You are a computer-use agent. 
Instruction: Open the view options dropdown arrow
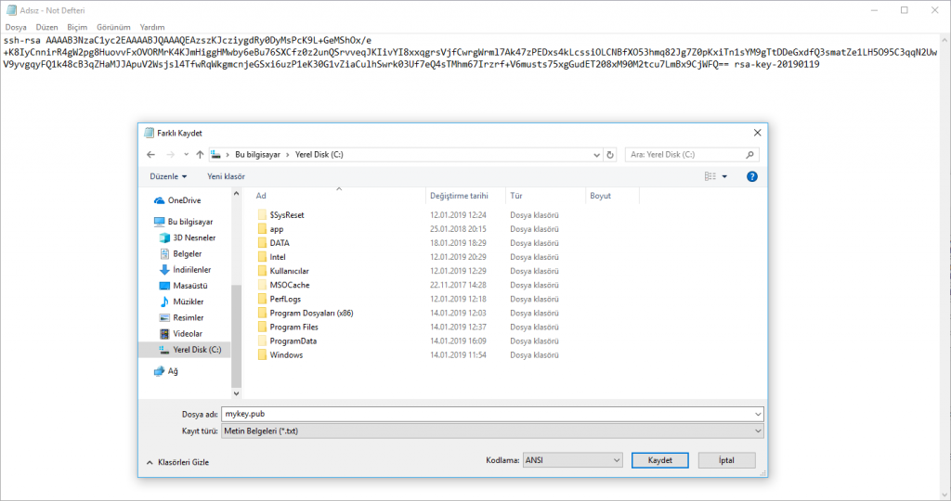click(x=724, y=176)
